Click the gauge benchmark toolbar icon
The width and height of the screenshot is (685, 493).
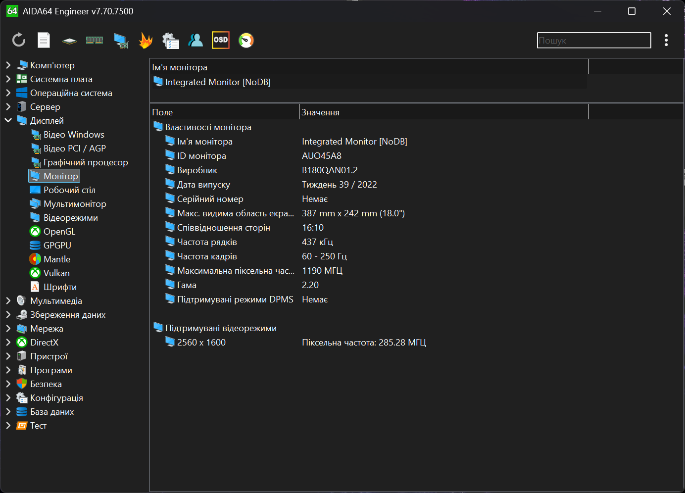click(246, 40)
